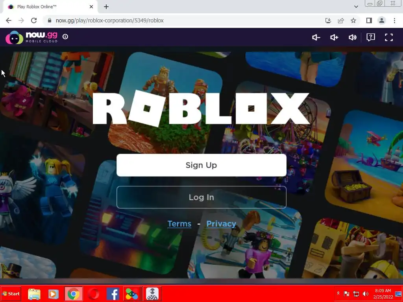403x302 pixels.
Task: Click the address bar URL
Action: coord(110,20)
